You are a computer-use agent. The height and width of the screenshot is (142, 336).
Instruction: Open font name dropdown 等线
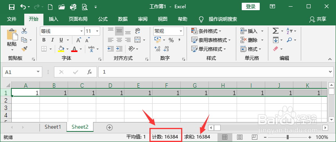click(81, 31)
